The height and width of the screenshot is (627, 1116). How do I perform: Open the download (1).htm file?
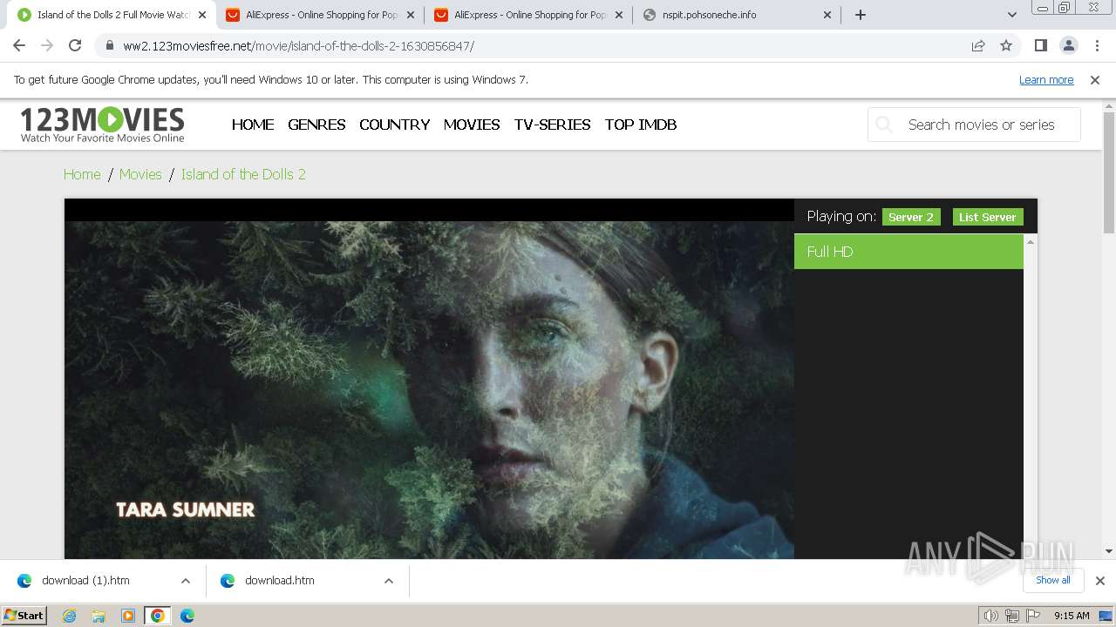click(85, 581)
